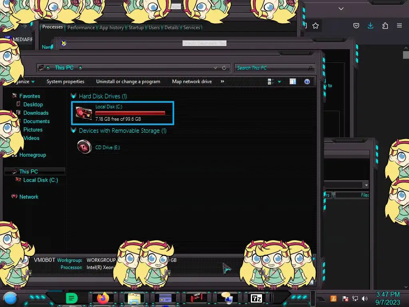This screenshot has height=307, width=409.
Task: Go to Downloads in Favorites
Action: 36,113
